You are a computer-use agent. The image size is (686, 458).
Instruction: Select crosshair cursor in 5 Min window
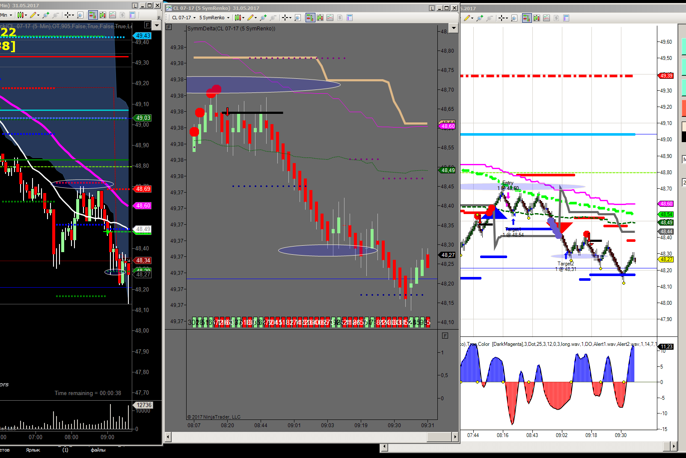pyautogui.click(x=67, y=15)
